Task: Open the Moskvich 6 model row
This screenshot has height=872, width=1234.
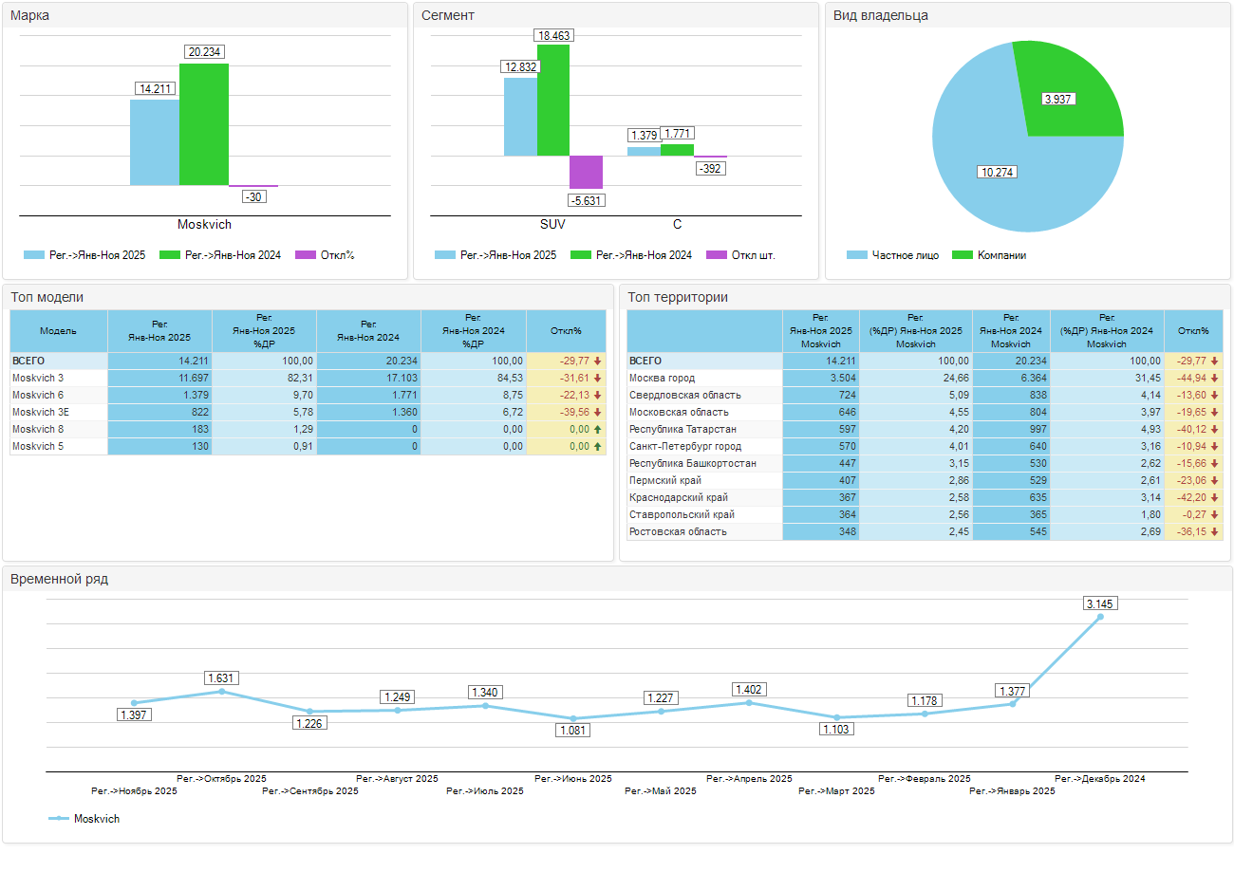Action: tap(39, 395)
